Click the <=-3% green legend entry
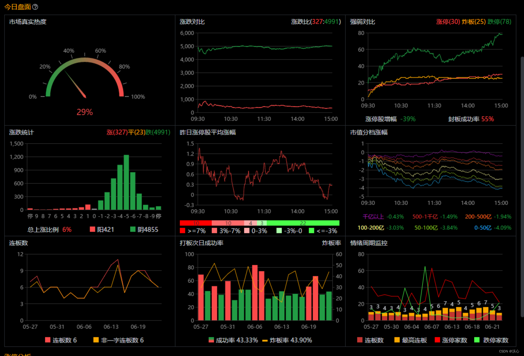The height and width of the screenshot is (356, 524). click(323, 231)
